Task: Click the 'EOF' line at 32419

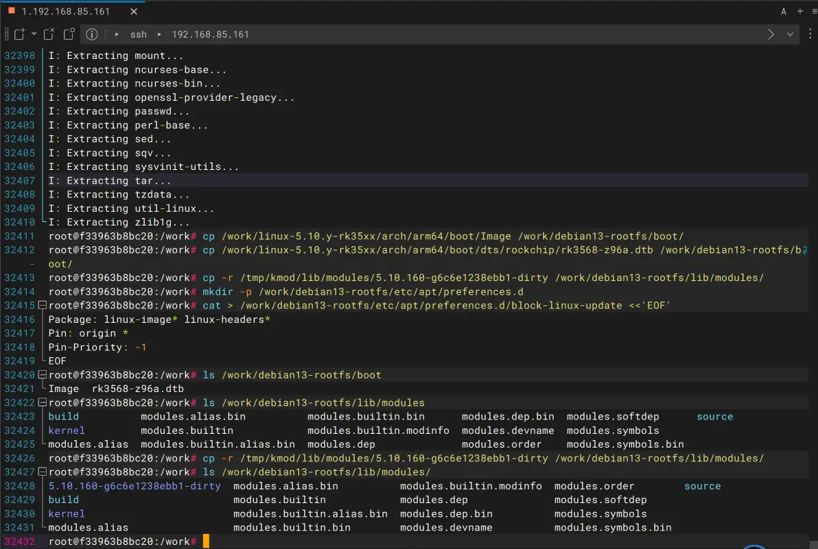Action: [x=58, y=361]
